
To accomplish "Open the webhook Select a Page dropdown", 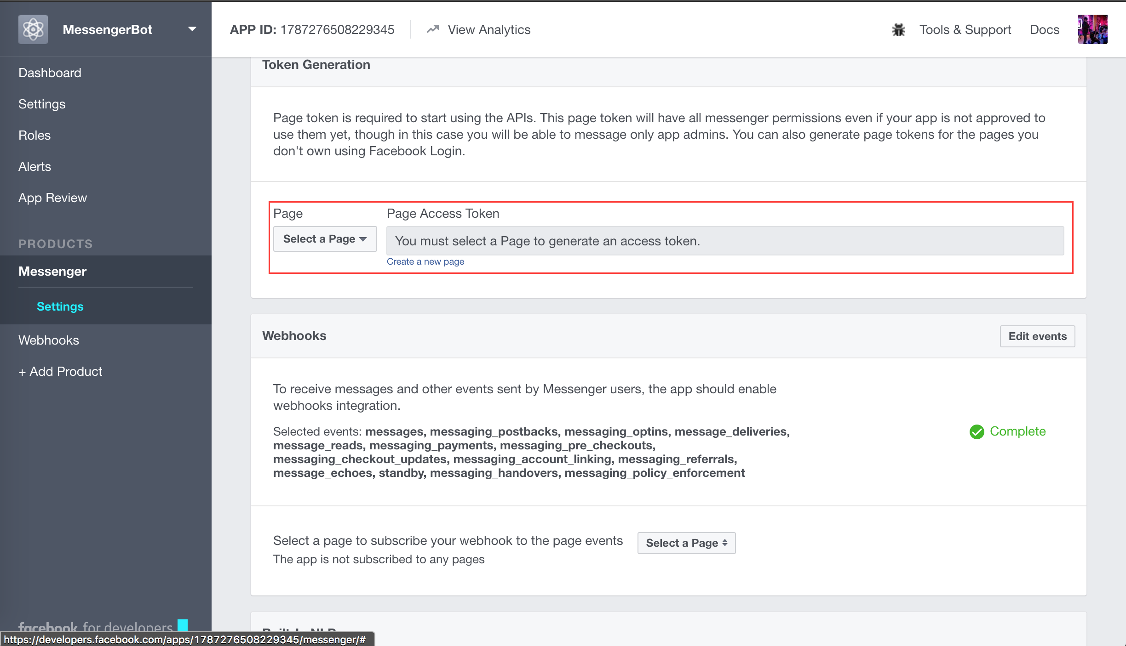I will pos(686,543).
